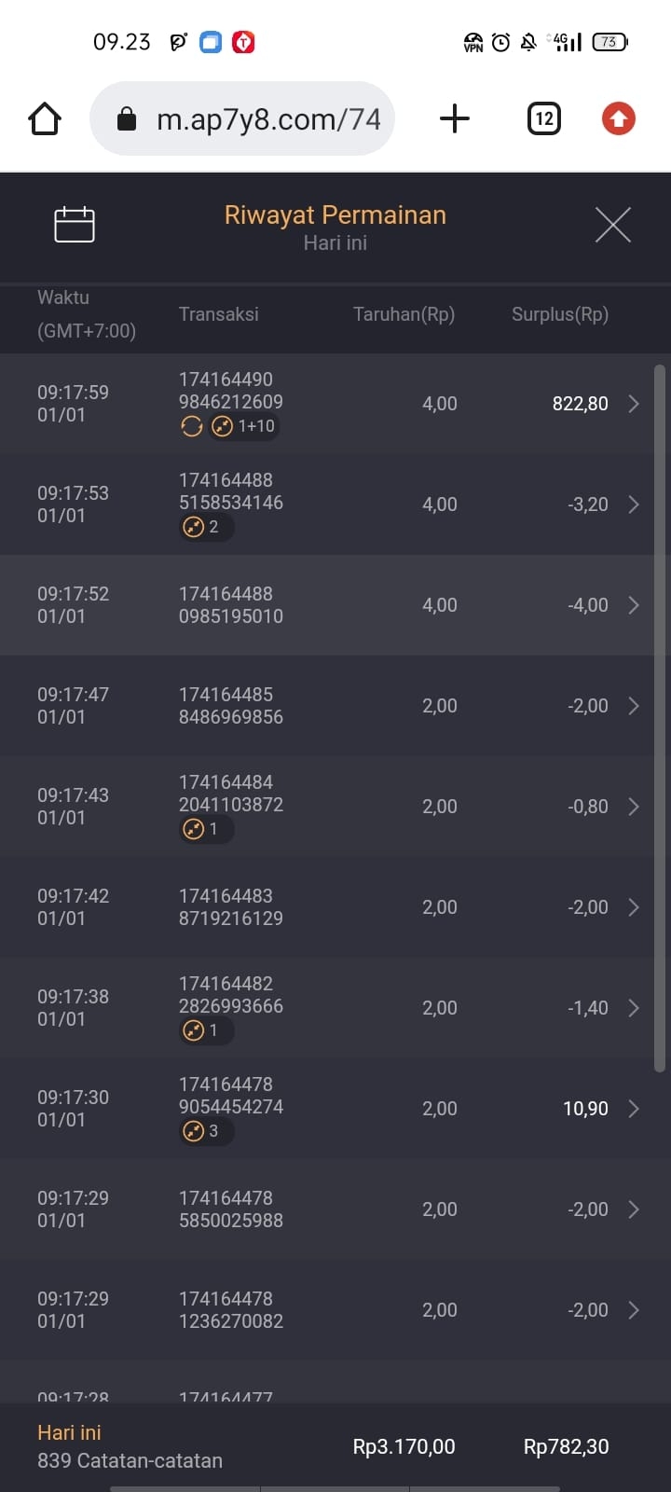Tap the spin badge labeled 3
The width and height of the screenshot is (671, 1492).
tap(203, 1132)
